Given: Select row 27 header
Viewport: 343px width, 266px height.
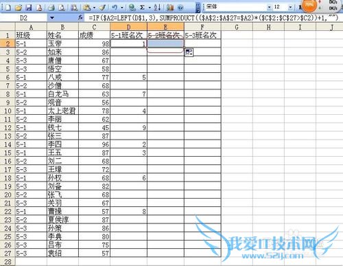Looking at the screenshot, I should pyautogui.click(x=8, y=253).
